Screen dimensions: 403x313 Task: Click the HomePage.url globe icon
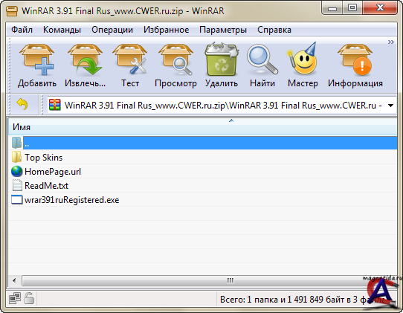pos(16,172)
